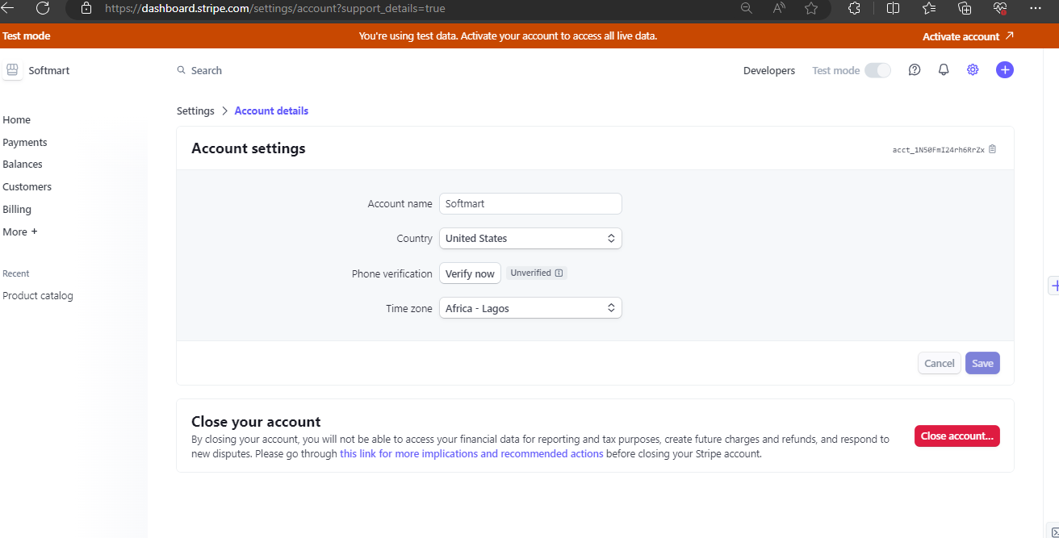
Task: Open notifications bell icon
Action: tap(944, 70)
